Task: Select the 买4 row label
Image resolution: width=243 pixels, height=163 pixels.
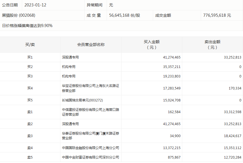Action: (30, 88)
